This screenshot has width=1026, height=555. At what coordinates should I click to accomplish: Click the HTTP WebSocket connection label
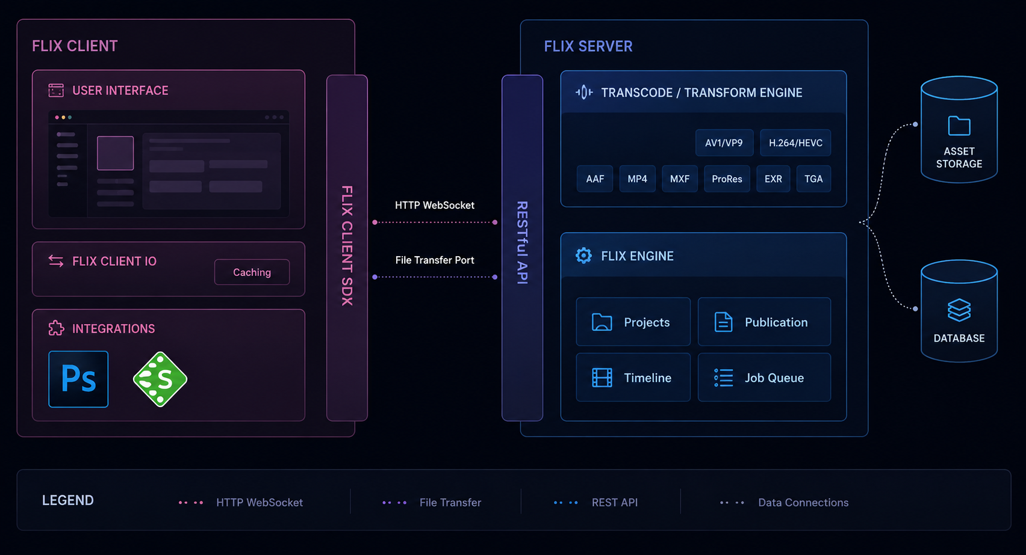point(435,206)
